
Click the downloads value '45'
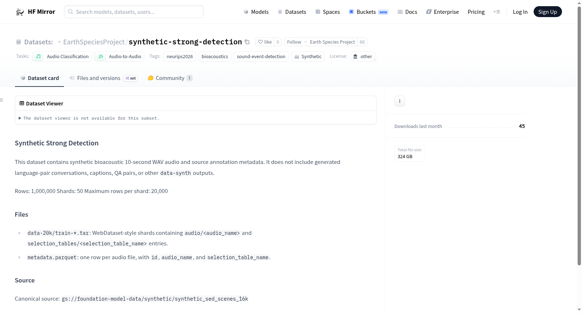tap(522, 126)
